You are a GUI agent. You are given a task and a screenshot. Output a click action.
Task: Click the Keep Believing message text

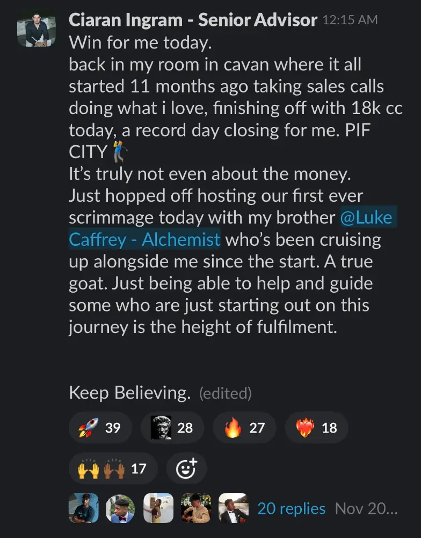[130, 393]
